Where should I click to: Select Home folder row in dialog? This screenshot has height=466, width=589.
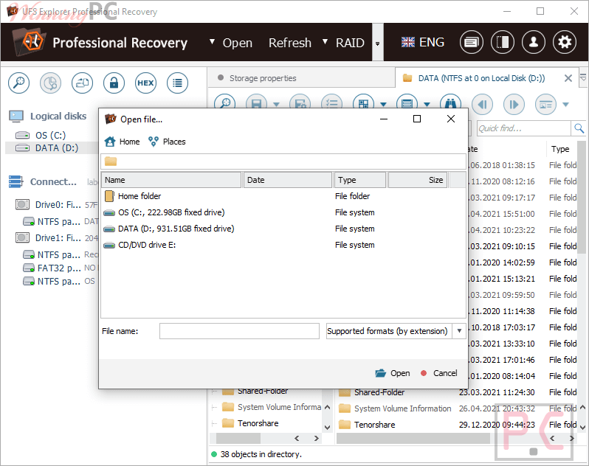[283, 196]
